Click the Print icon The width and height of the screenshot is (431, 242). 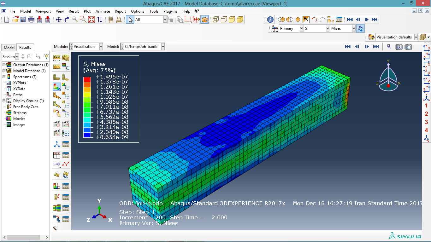coord(31,20)
